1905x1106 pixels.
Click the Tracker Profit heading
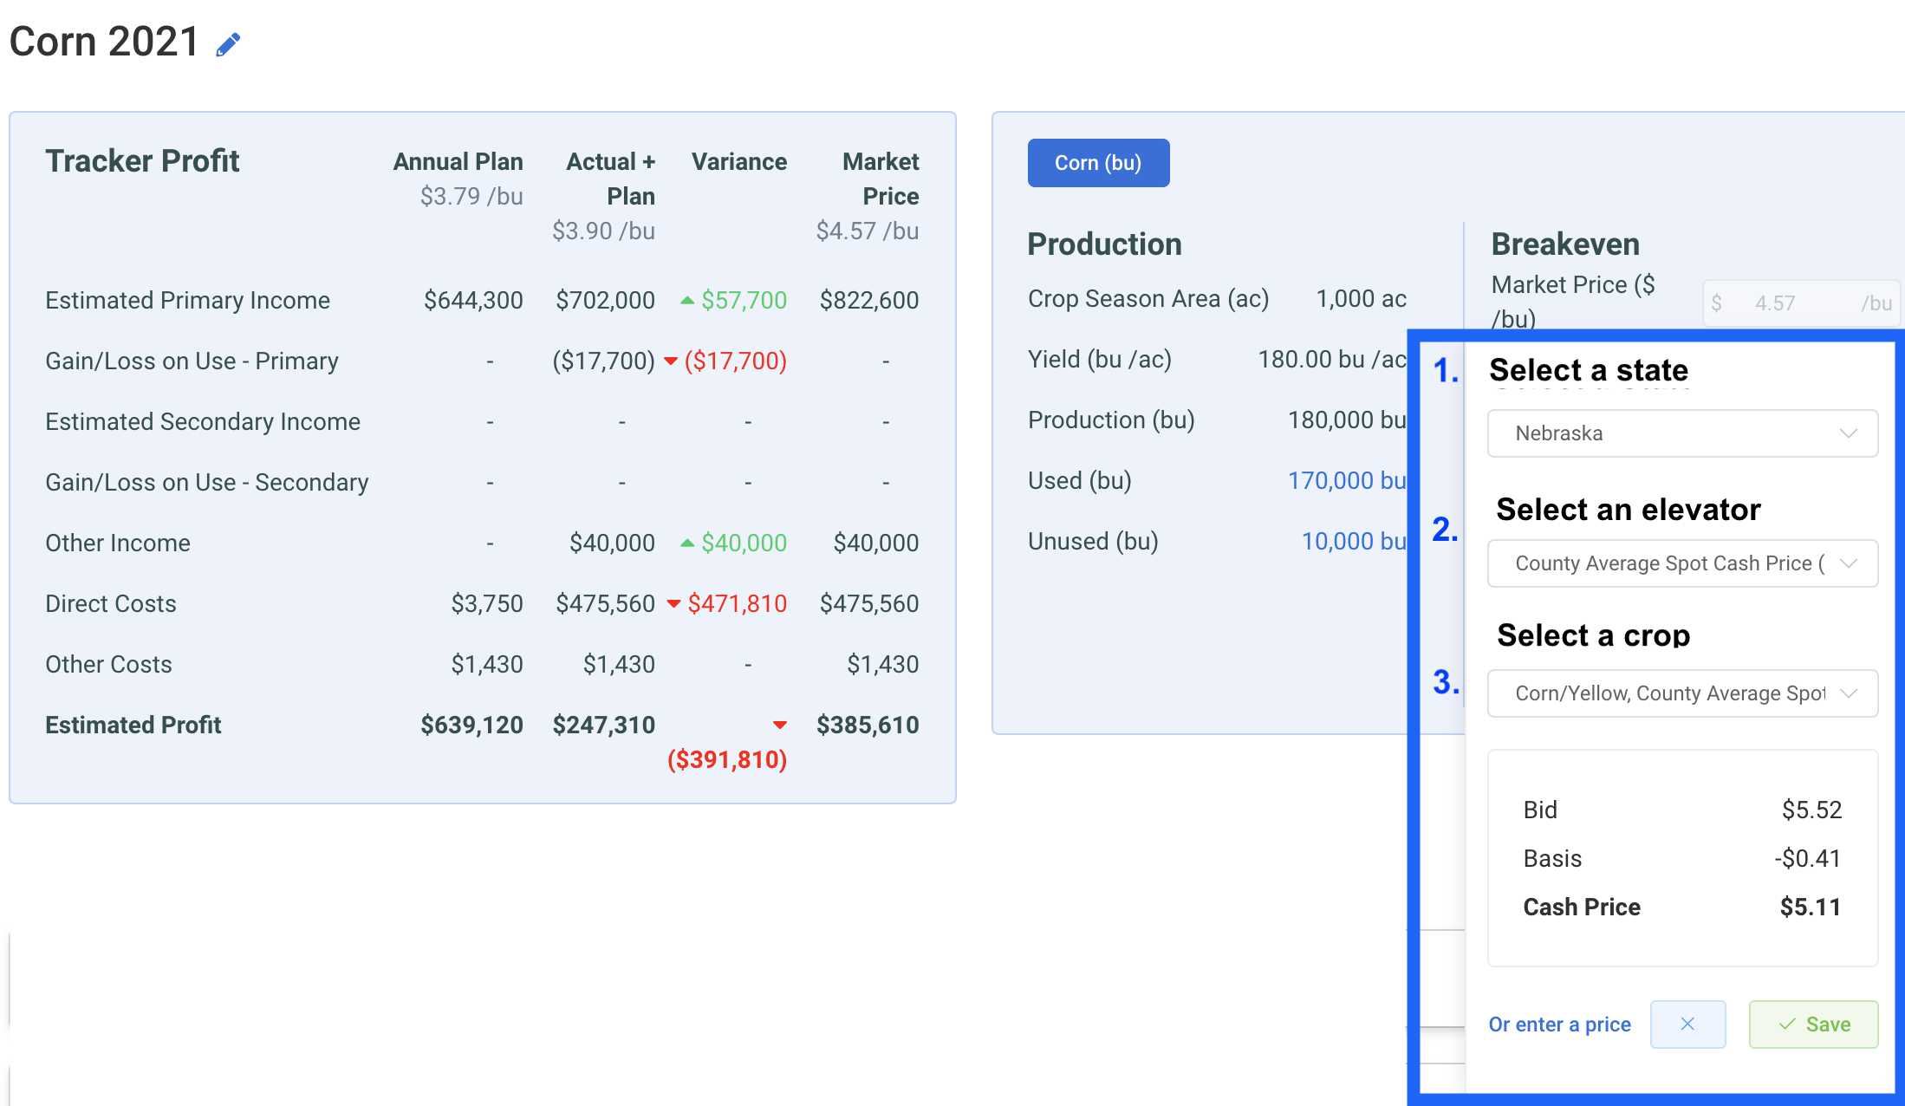pyautogui.click(x=142, y=161)
